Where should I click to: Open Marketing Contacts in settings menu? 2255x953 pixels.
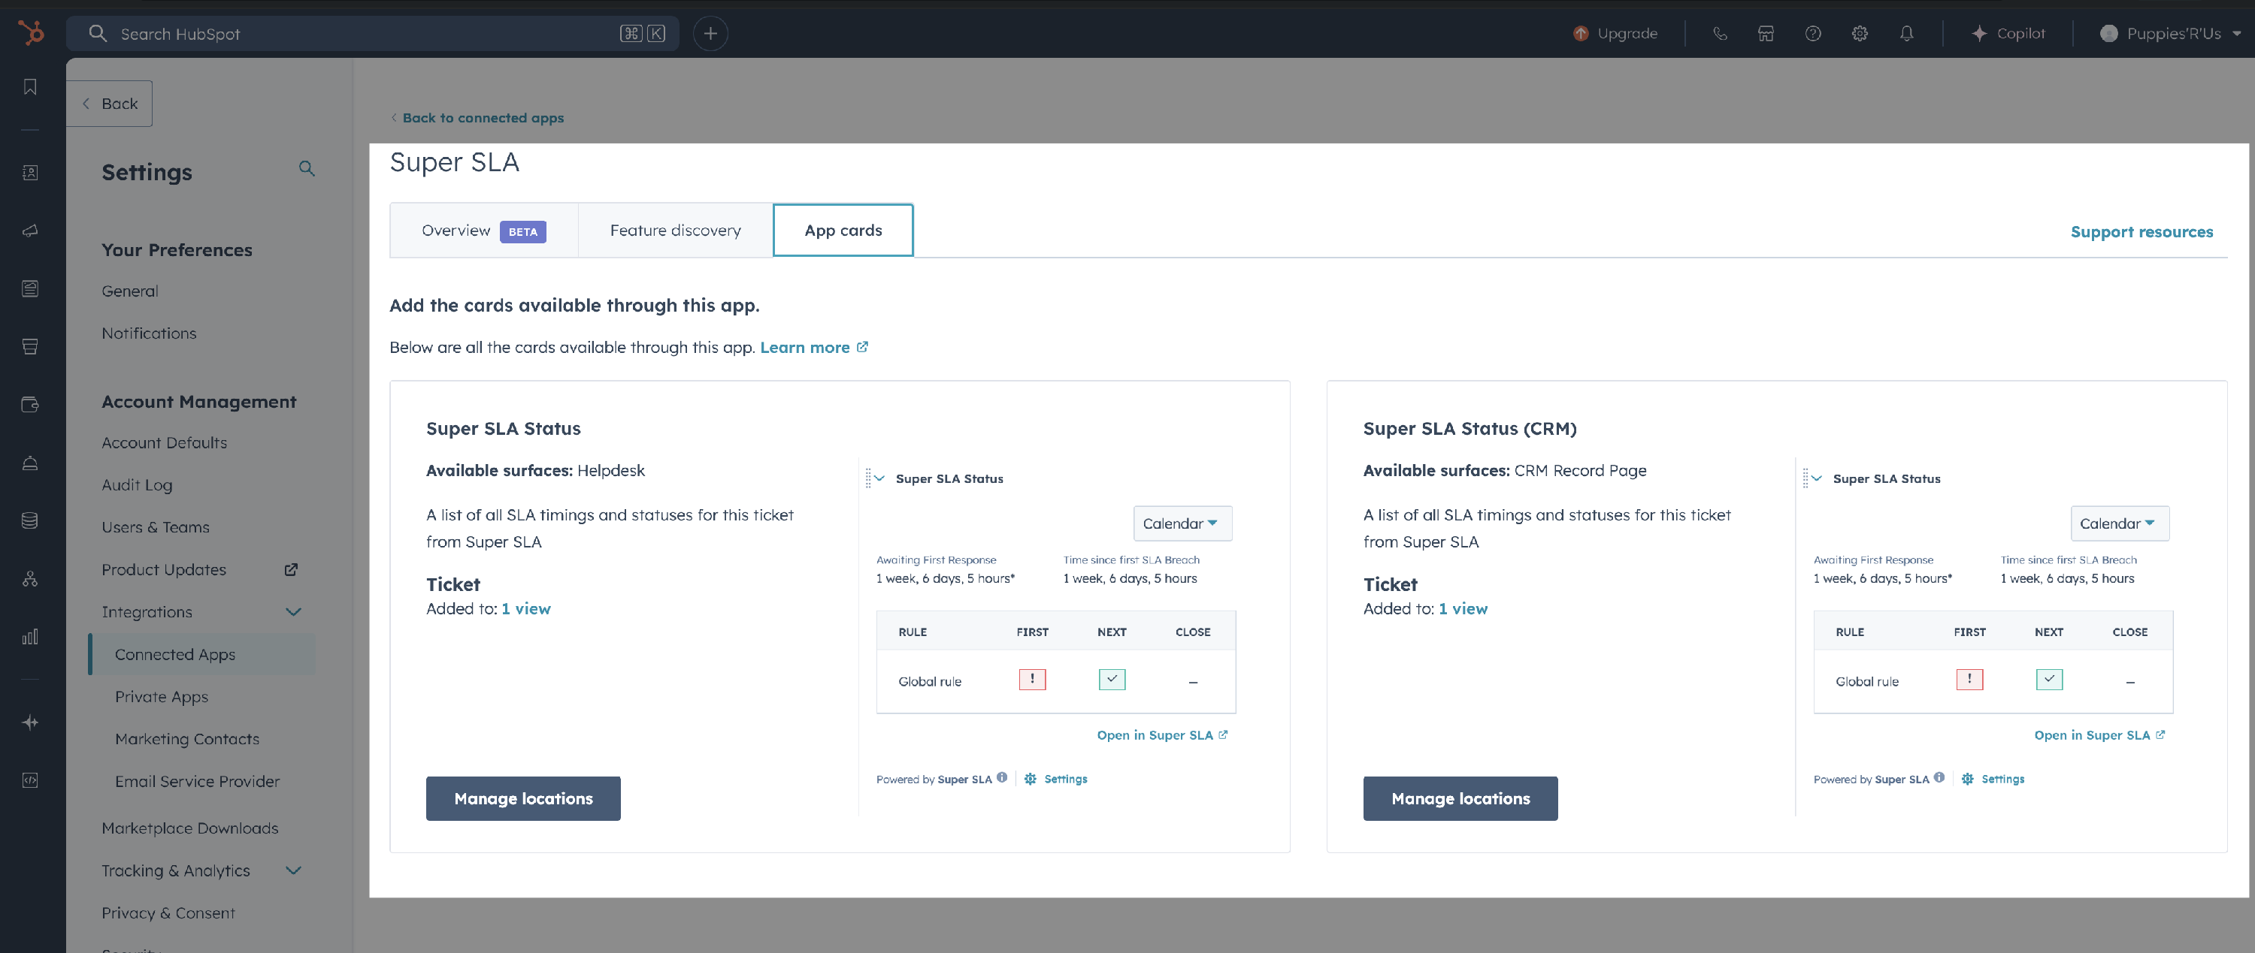pyautogui.click(x=186, y=739)
